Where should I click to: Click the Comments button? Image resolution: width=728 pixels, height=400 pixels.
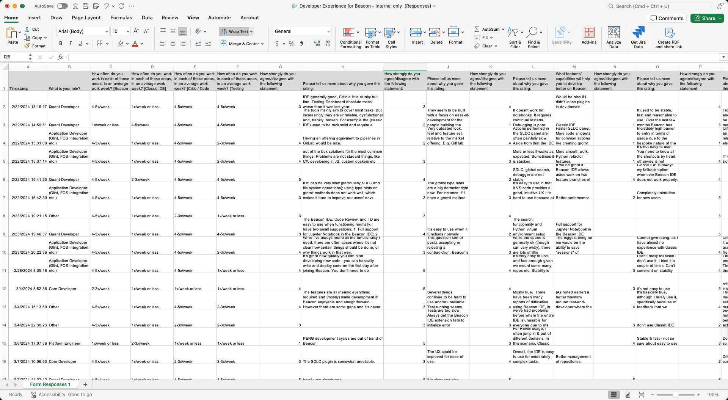coord(667,18)
